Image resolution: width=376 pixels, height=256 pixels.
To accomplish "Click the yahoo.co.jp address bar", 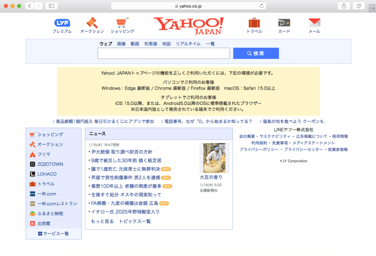I will [x=188, y=6].
